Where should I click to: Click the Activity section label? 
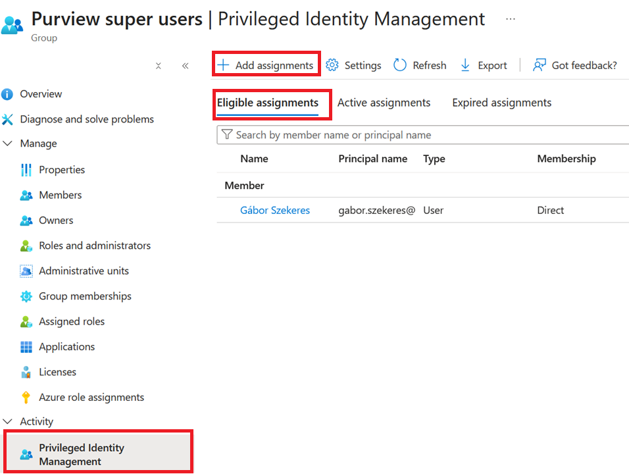click(36, 421)
